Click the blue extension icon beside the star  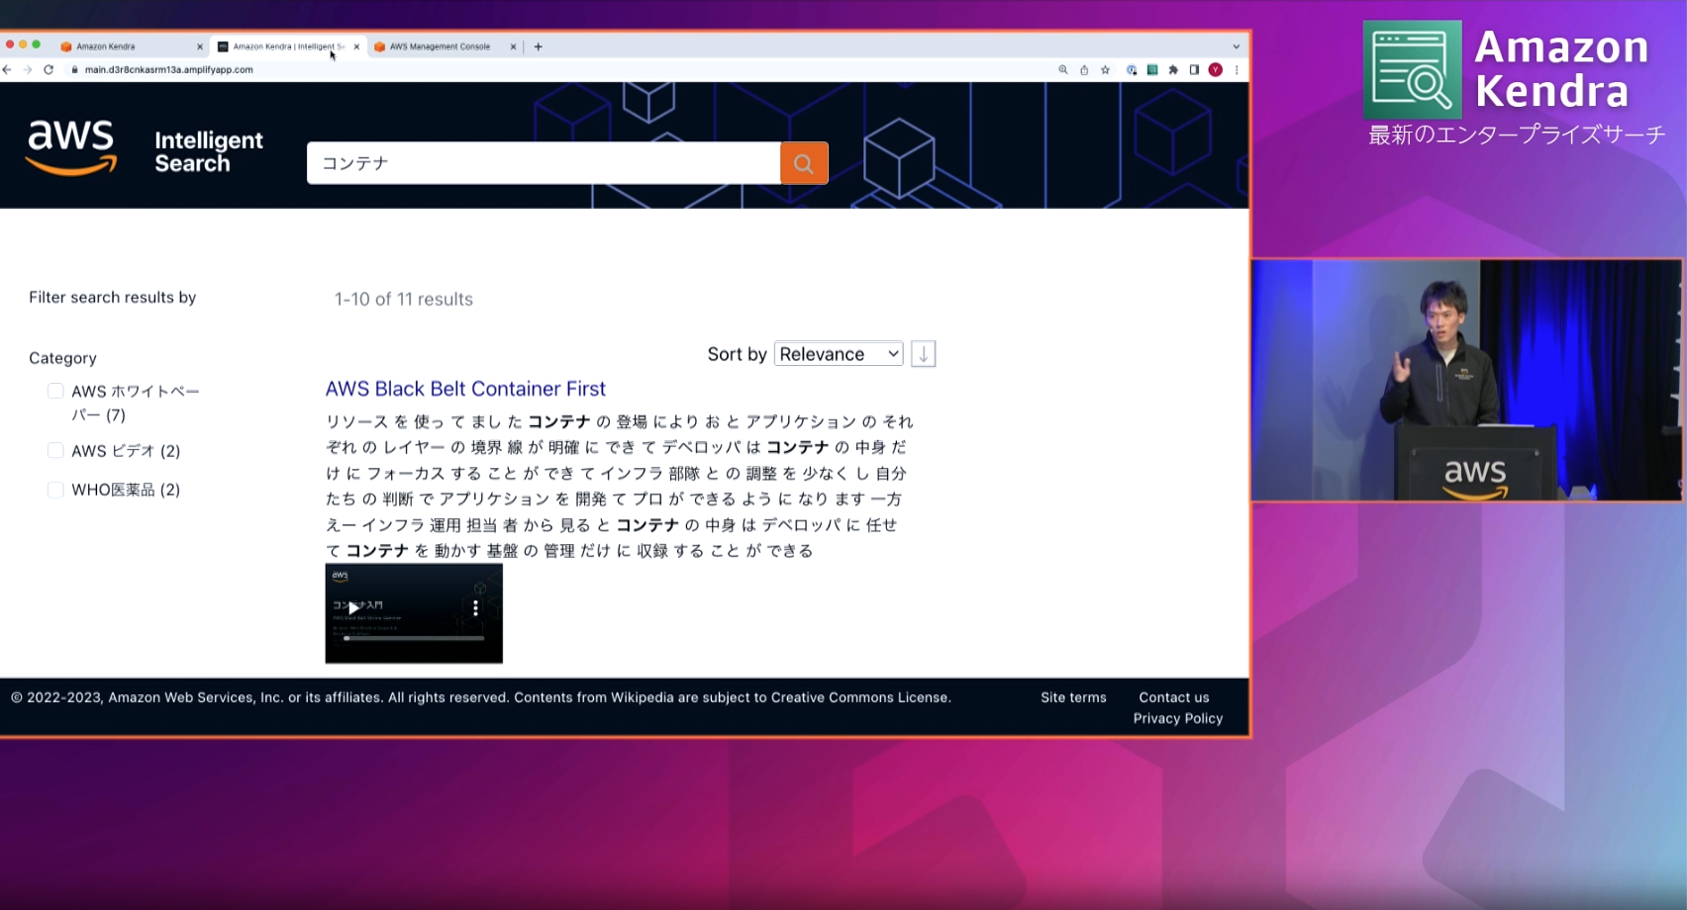[x=1132, y=70]
